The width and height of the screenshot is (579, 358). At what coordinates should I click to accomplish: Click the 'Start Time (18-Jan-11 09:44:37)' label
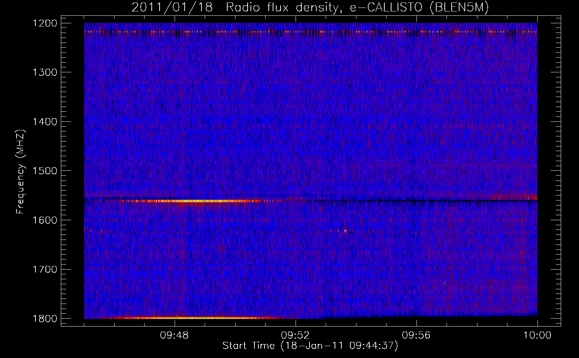[310, 346]
